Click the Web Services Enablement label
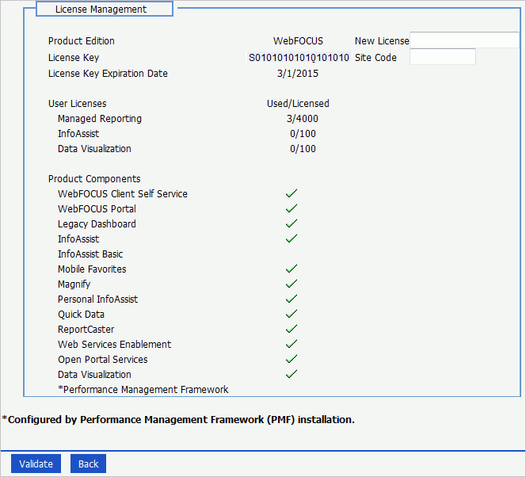Screen dimensions: 526x477 [114, 345]
